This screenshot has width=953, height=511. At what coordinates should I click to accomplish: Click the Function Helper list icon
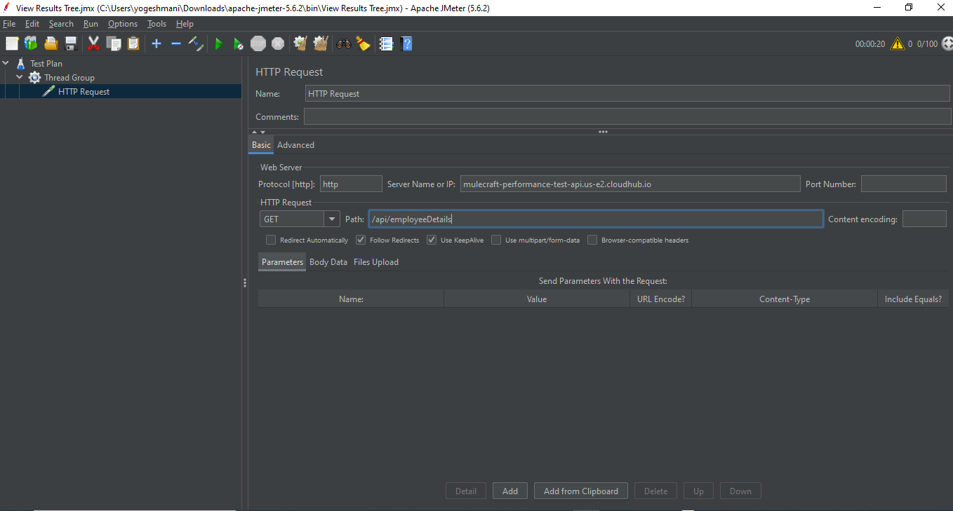point(386,43)
